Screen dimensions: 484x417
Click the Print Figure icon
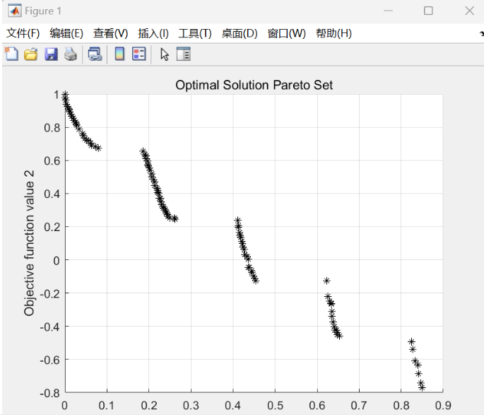point(71,54)
